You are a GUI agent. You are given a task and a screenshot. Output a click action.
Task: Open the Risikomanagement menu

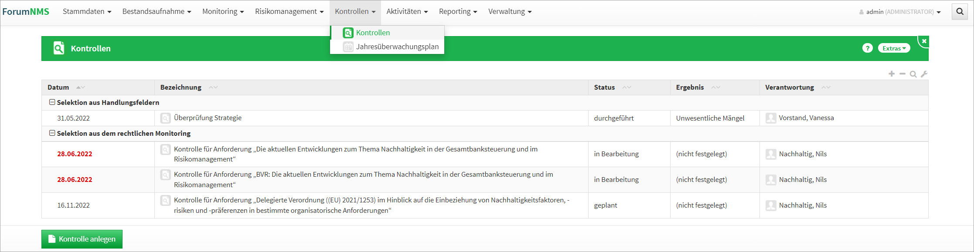[289, 12]
